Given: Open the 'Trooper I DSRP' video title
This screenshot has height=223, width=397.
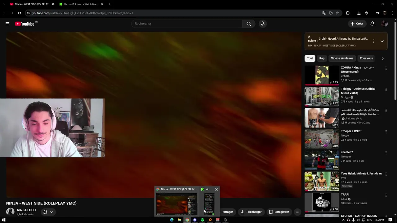Looking at the screenshot, I should (351, 131).
